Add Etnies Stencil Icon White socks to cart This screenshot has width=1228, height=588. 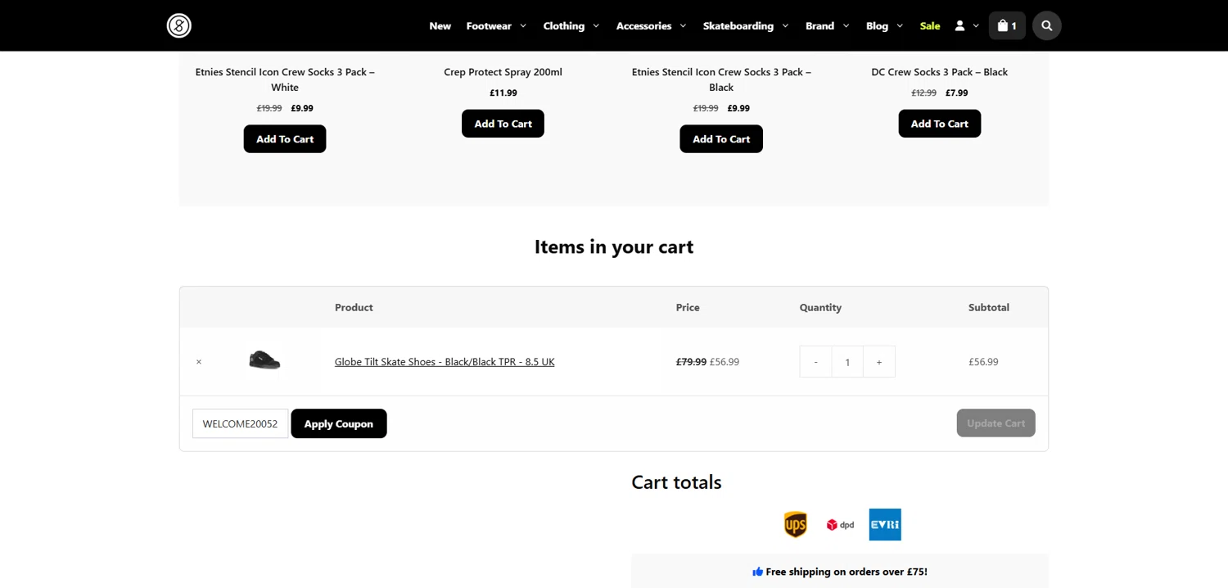285,139
